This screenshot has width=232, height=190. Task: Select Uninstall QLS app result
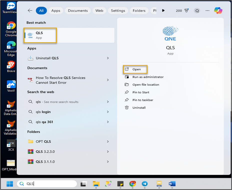click(x=47, y=58)
